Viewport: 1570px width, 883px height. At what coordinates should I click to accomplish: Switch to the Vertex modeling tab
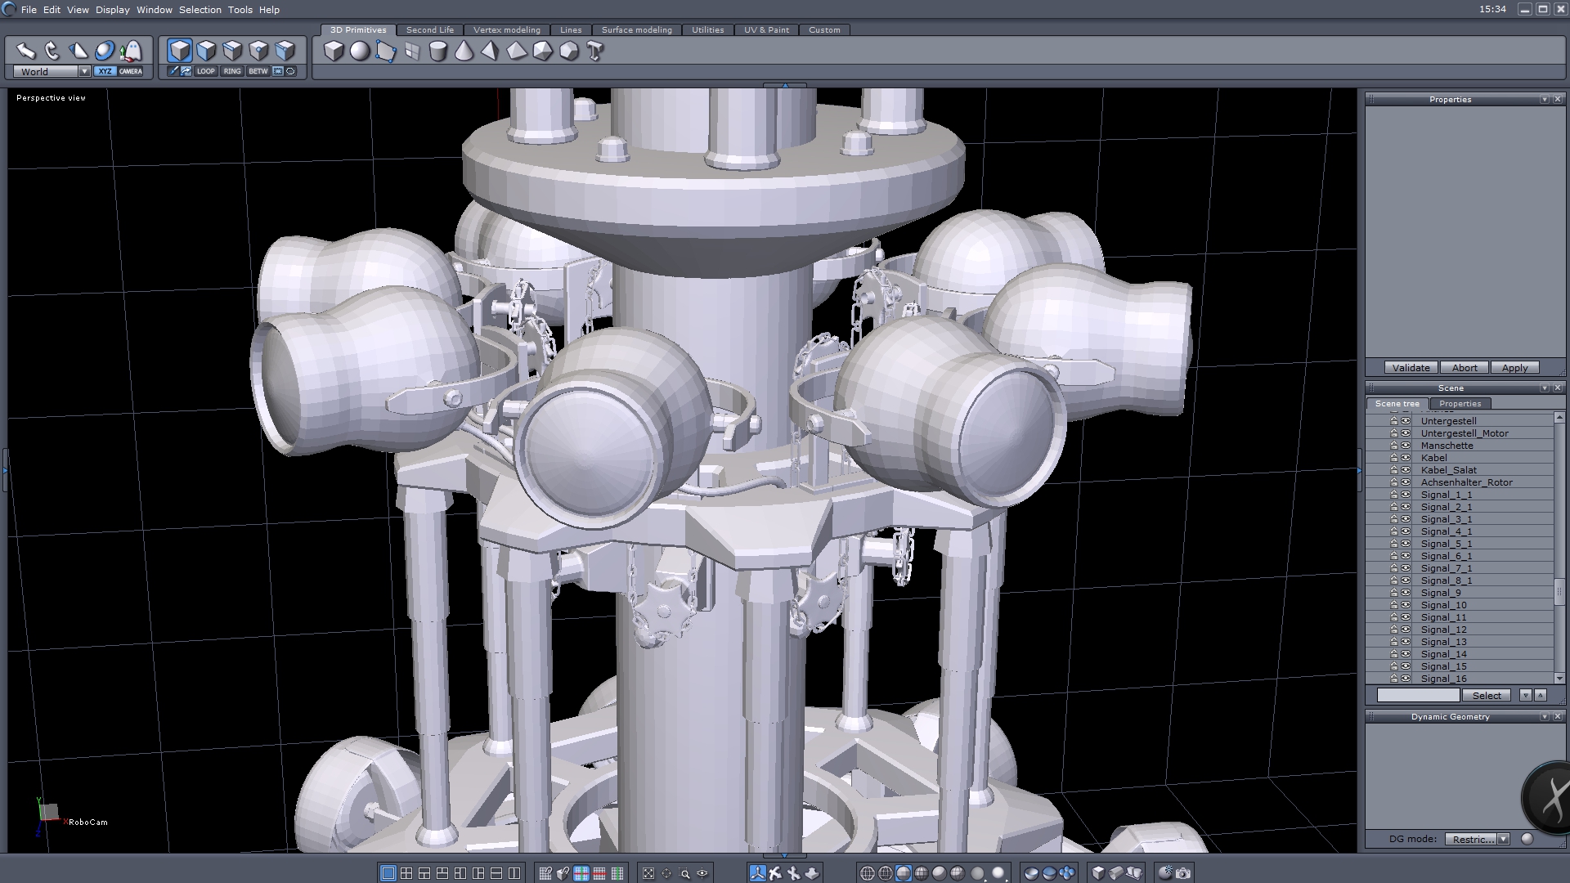[x=506, y=29]
